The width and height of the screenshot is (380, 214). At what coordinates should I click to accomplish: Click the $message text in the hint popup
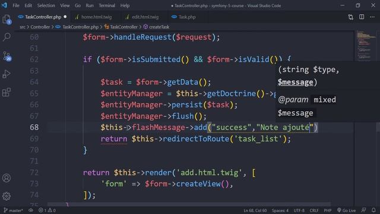[295, 82]
